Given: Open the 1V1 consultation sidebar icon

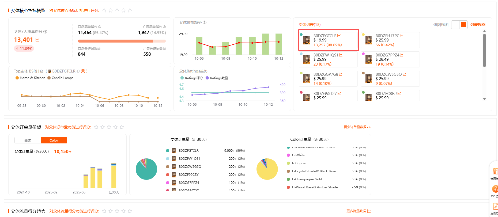Looking at the screenshot, I should [x=495, y=189].
